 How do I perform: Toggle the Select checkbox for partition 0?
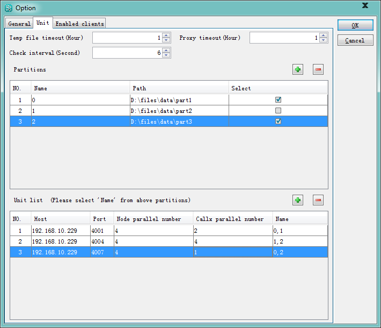point(278,99)
